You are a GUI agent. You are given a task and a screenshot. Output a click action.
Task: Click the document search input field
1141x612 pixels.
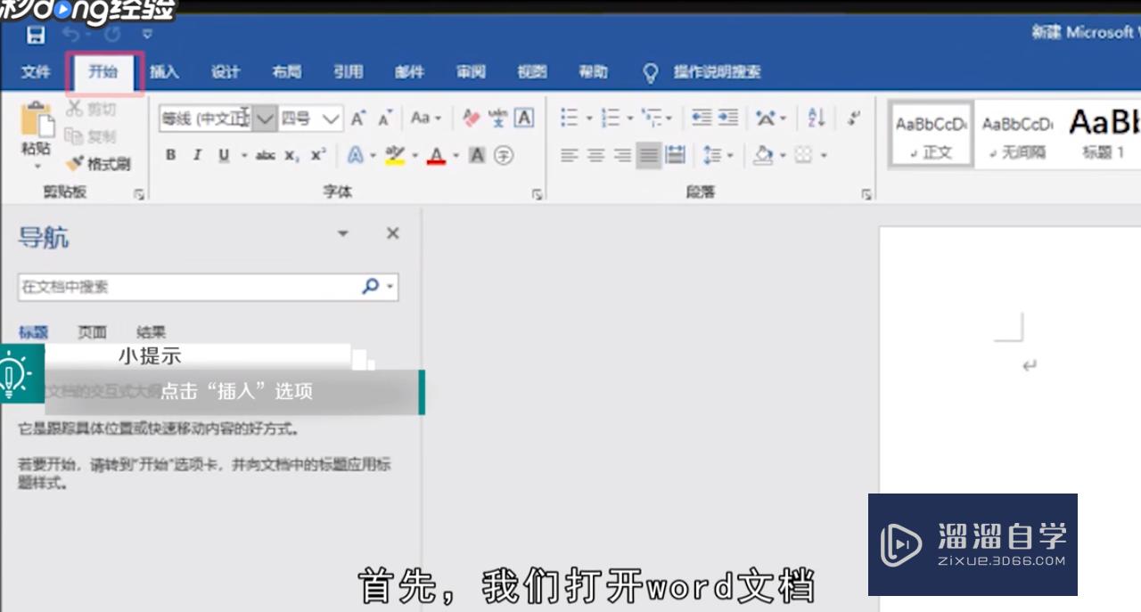(178, 287)
